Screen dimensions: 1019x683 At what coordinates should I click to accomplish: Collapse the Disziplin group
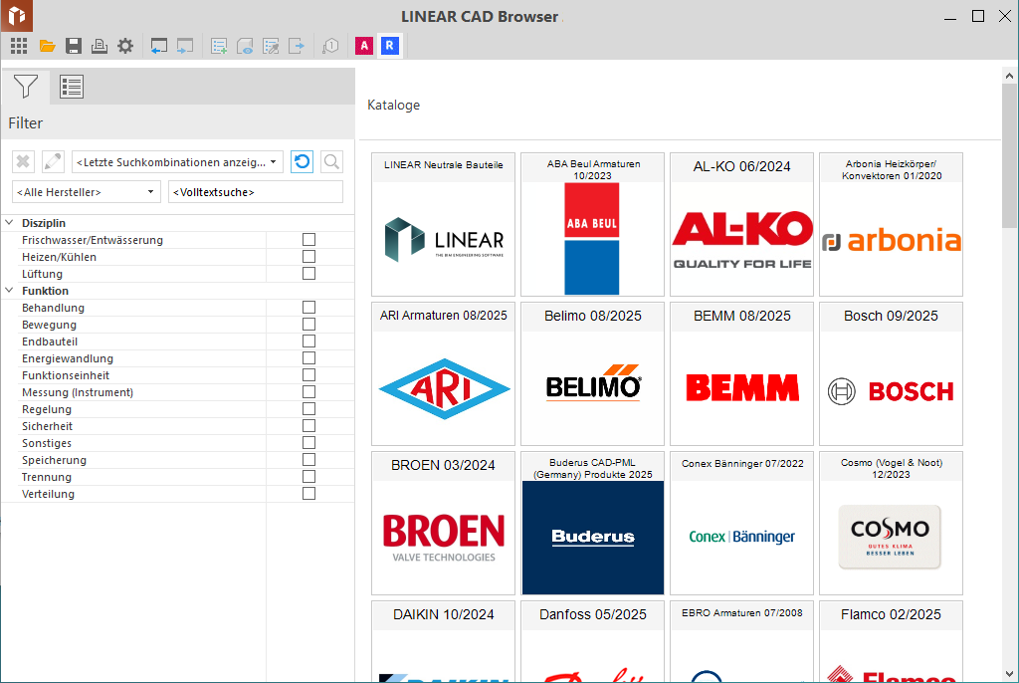tap(9, 222)
